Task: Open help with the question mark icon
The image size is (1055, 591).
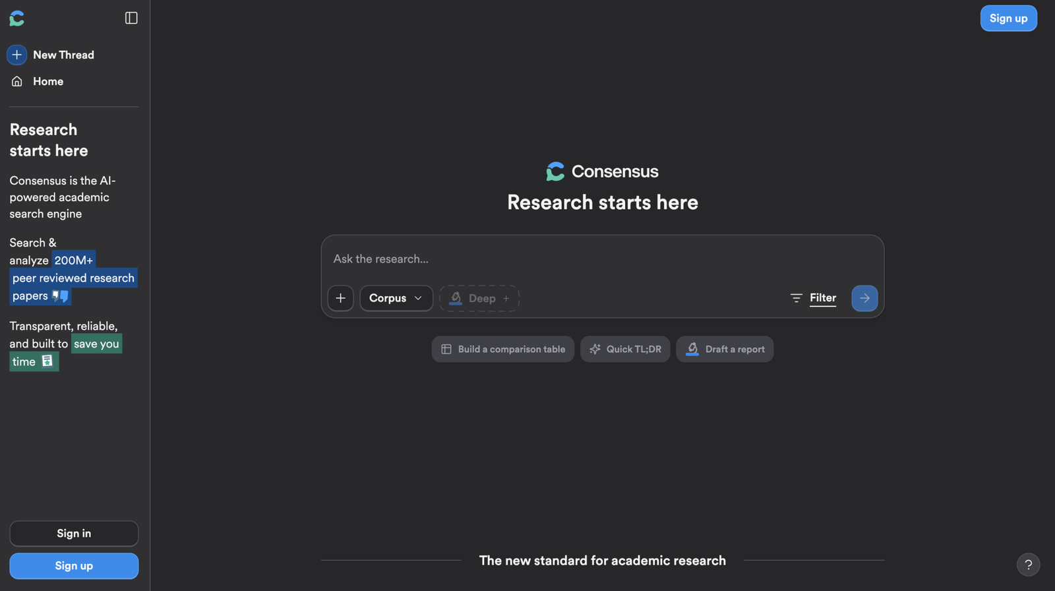Action: 1028,565
